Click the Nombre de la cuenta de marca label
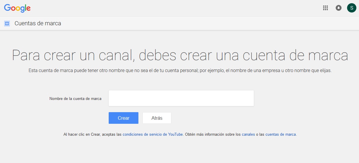 75,98
